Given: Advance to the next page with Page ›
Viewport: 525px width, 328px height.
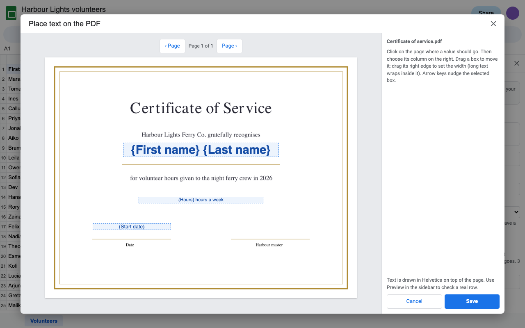Looking at the screenshot, I should pos(229,46).
